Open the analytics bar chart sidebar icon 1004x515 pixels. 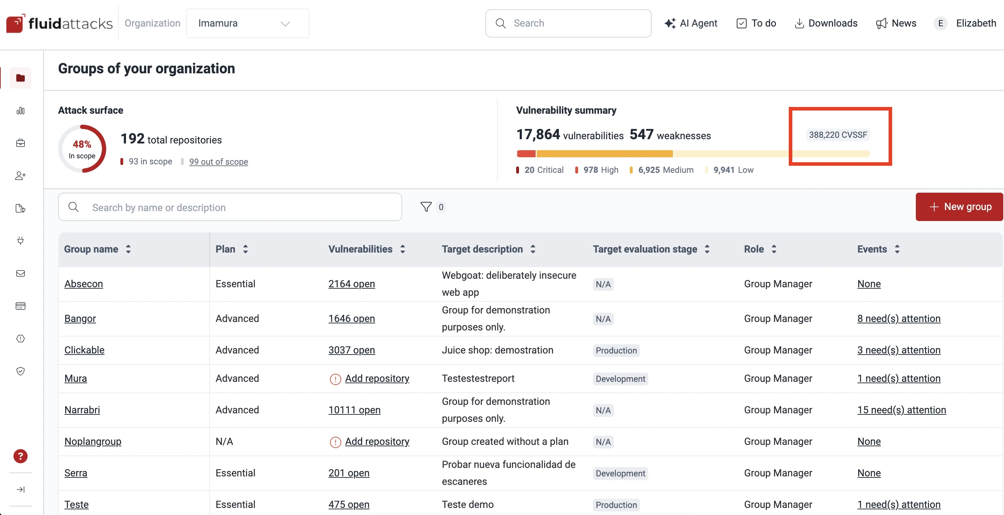tap(21, 111)
